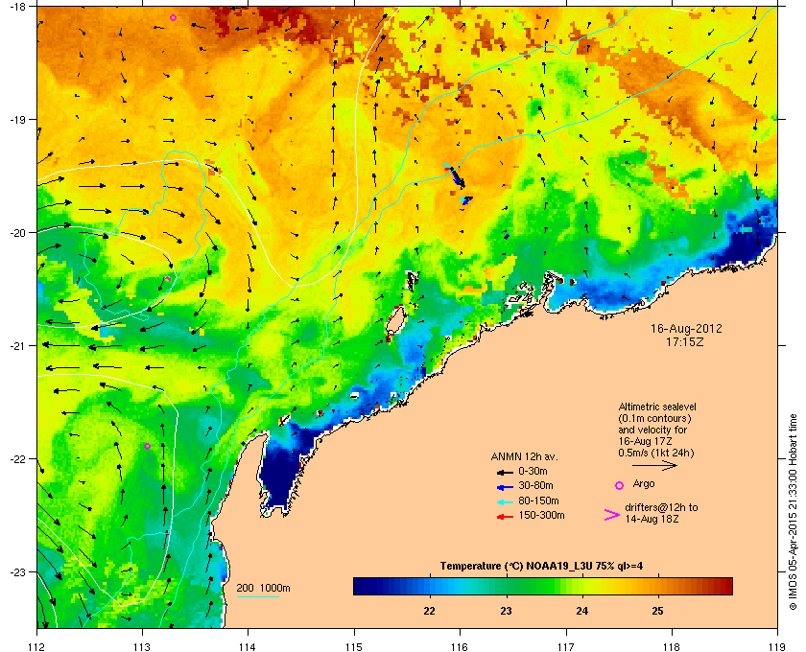Select the cyan 80-150m arrow in legend
Viewport: 806px width, 652px height.
(x=505, y=501)
